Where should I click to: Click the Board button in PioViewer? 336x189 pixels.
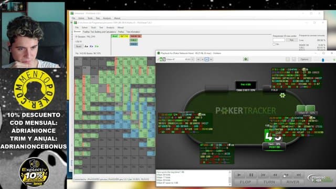[79, 46]
